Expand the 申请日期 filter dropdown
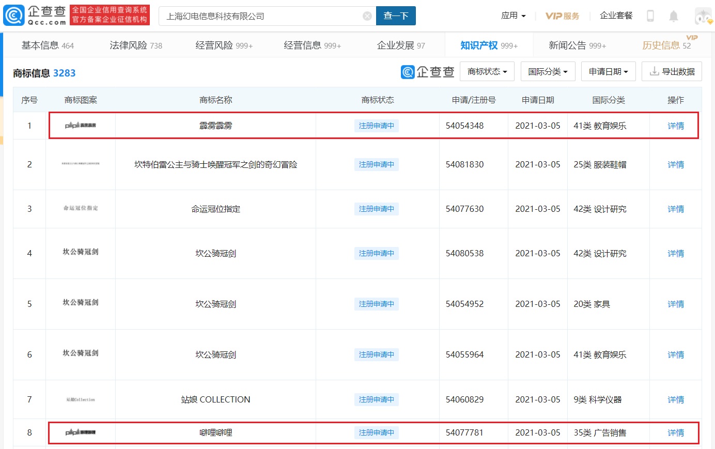 [x=608, y=71]
